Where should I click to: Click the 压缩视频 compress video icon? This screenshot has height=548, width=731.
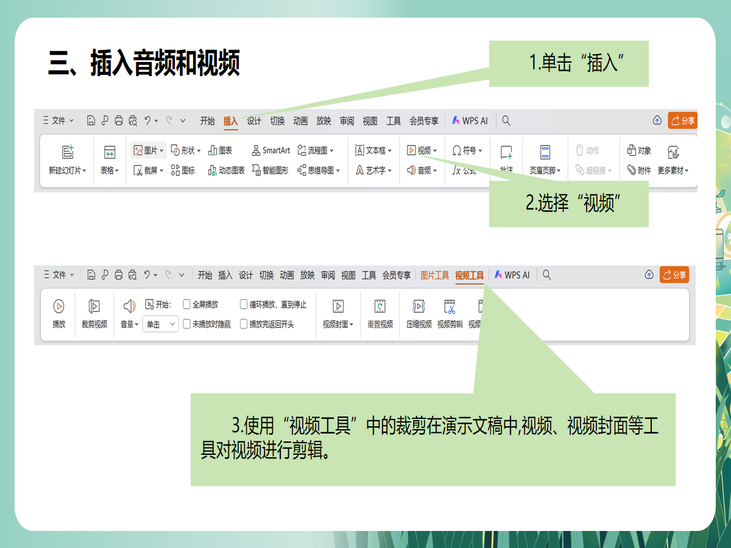[418, 306]
